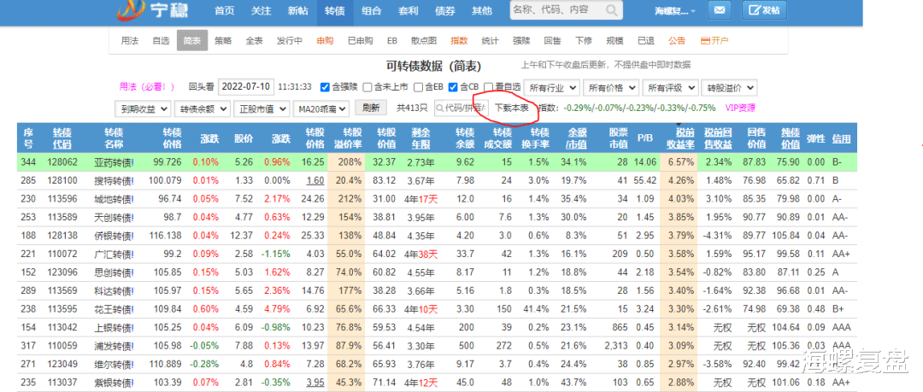Expand the 正股市值 dropdown
The height and width of the screenshot is (392, 923).
pos(262,108)
